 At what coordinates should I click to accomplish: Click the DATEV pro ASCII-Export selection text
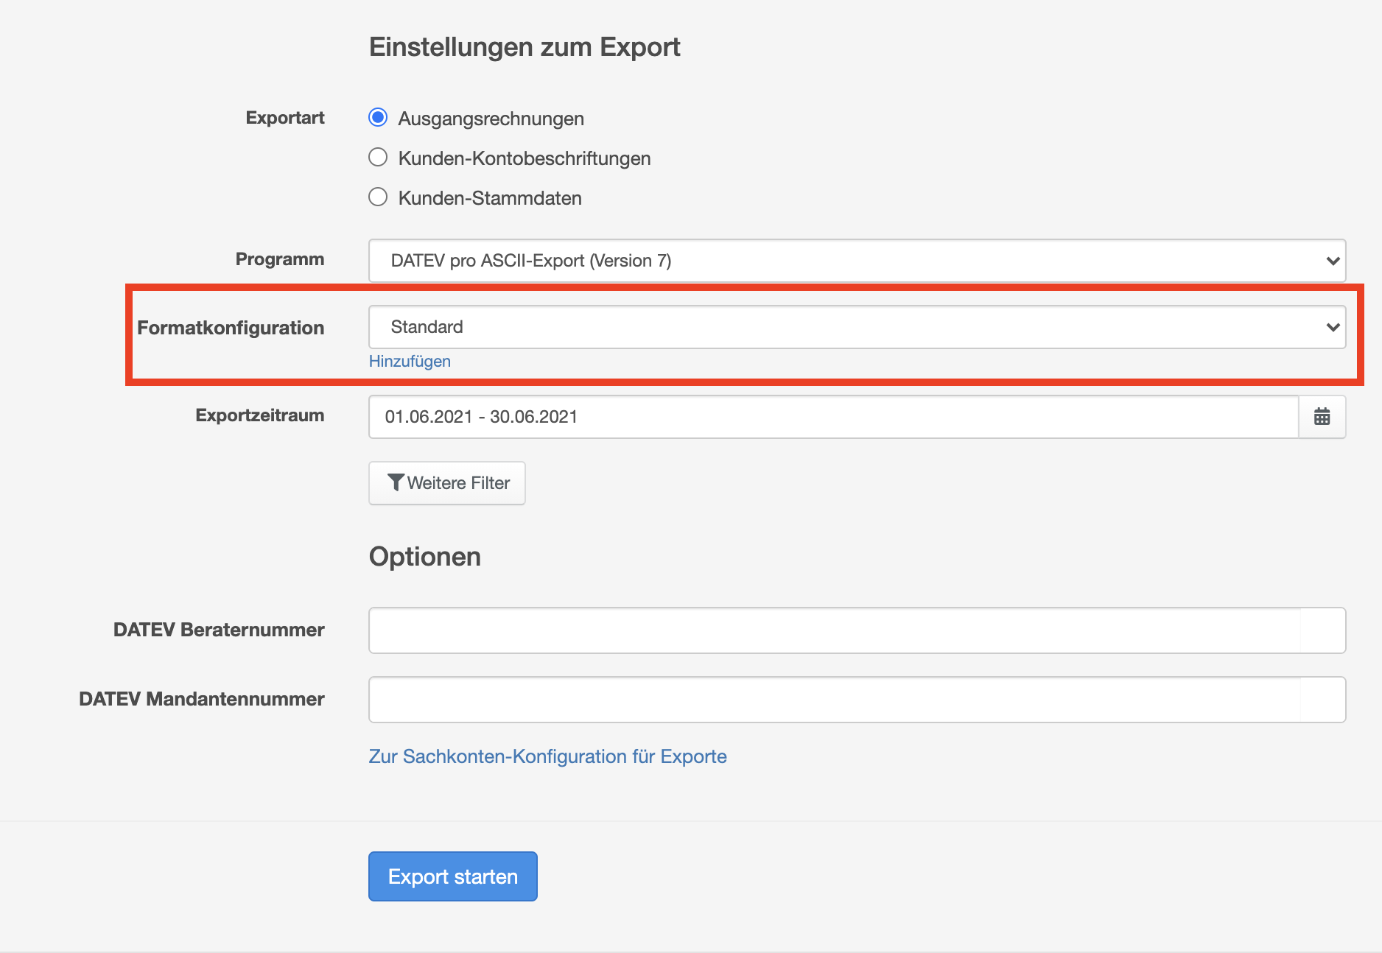pyautogui.click(x=530, y=261)
